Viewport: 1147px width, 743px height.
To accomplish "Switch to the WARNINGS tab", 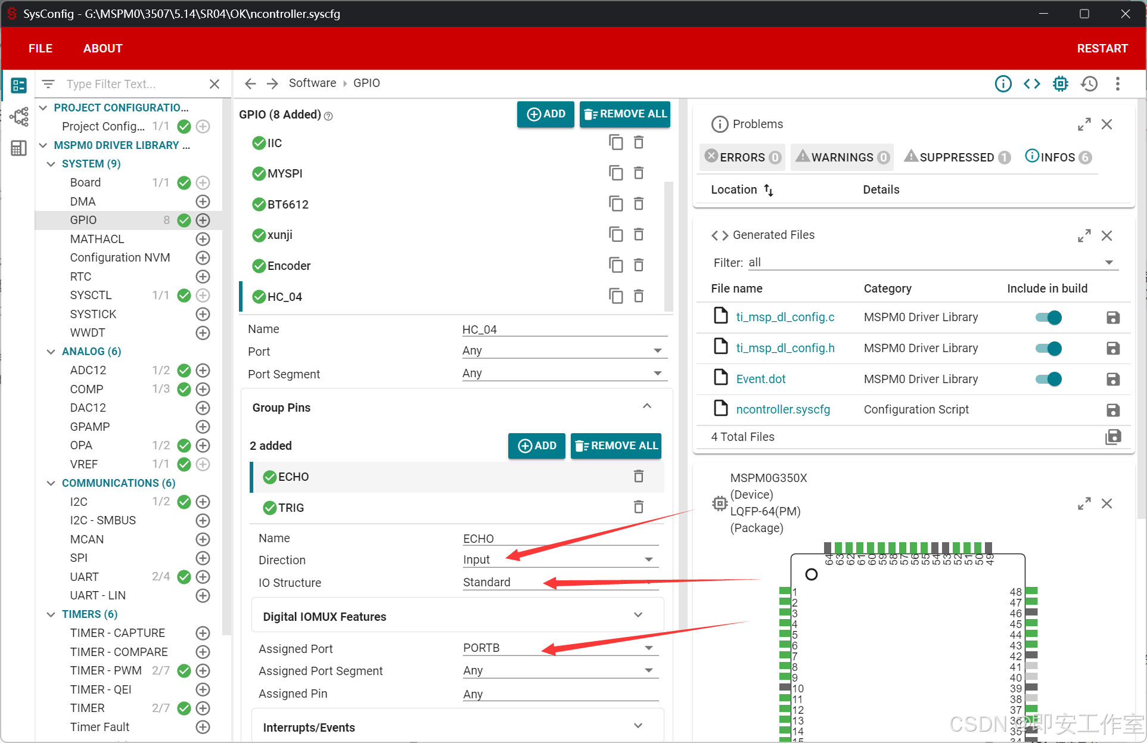I will (x=842, y=157).
